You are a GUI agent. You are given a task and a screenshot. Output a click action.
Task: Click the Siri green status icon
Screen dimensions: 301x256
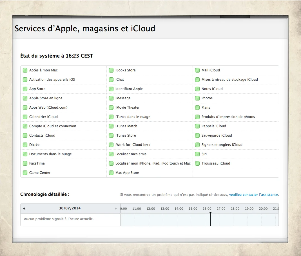[197, 154]
